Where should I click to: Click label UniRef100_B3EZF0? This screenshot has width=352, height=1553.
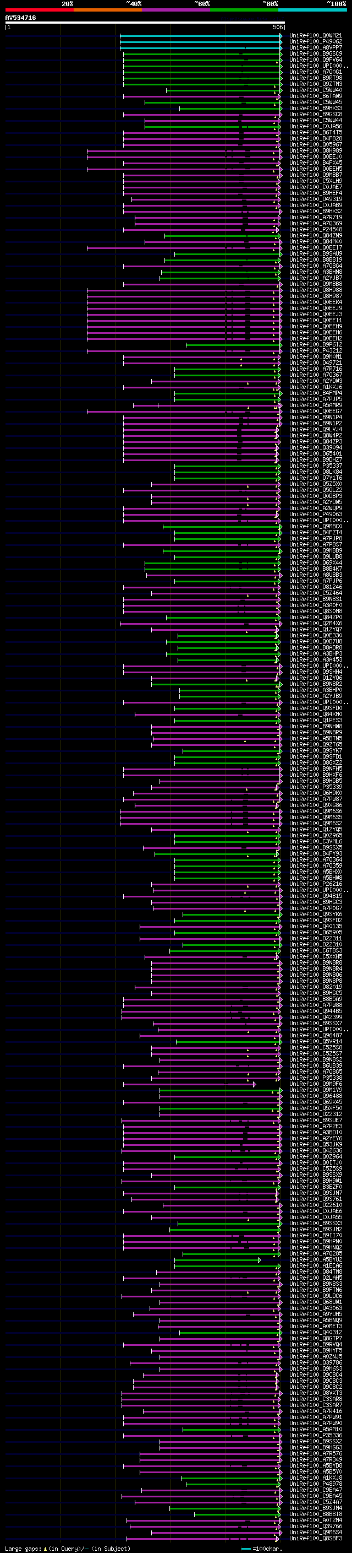click(316, 1187)
